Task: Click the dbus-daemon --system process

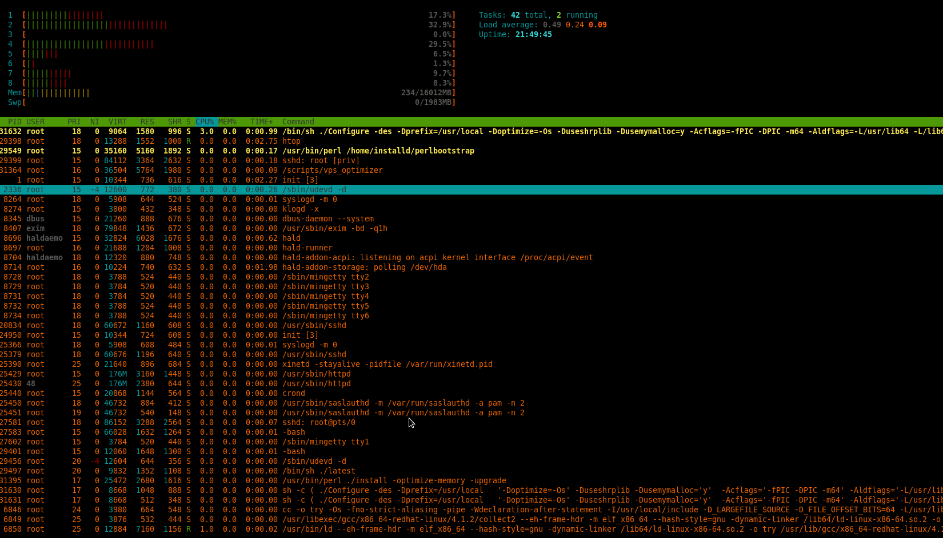Action: coord(327,219)
